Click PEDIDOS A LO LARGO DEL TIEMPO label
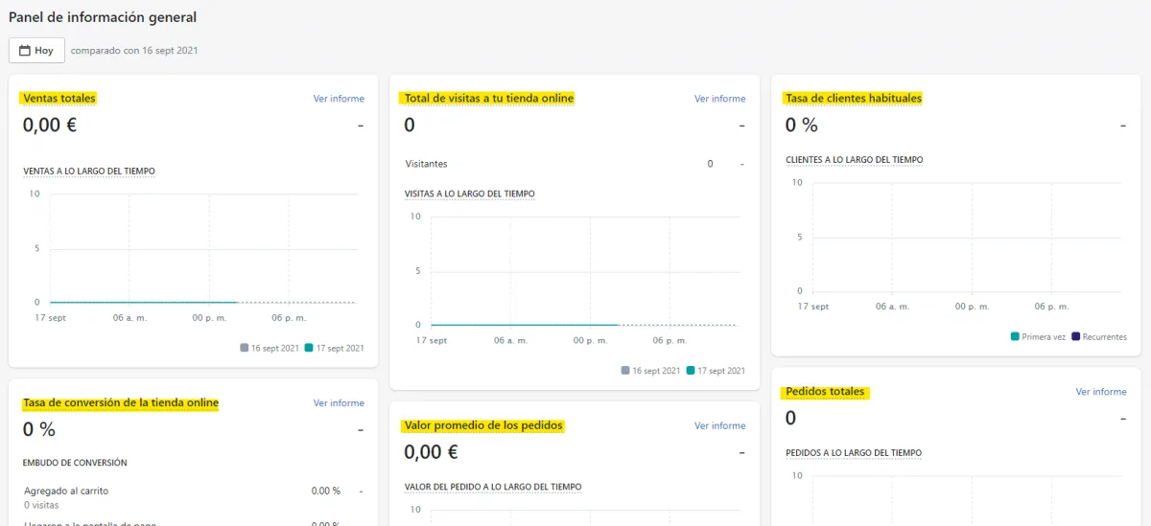 tap(853, 453)
